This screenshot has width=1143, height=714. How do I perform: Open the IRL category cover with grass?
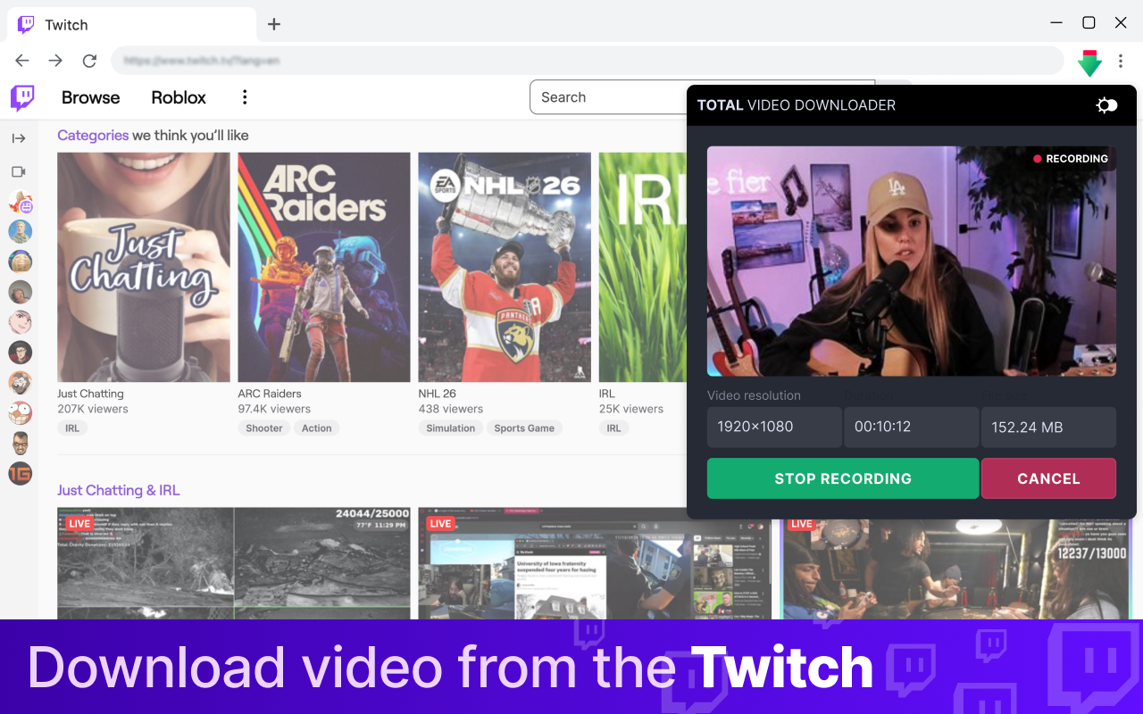642,267
